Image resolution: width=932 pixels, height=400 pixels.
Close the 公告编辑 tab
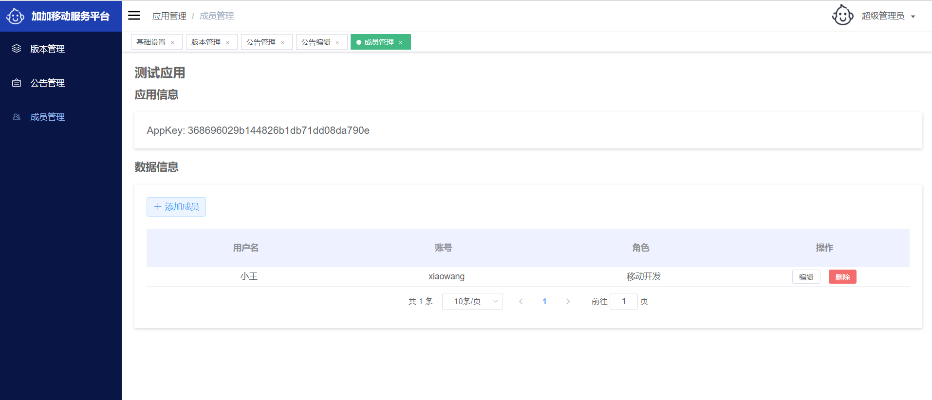(337, 43)
